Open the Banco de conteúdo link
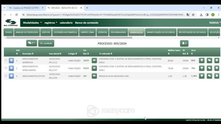This screenshot has height=124, width=221. coord(87,23)
